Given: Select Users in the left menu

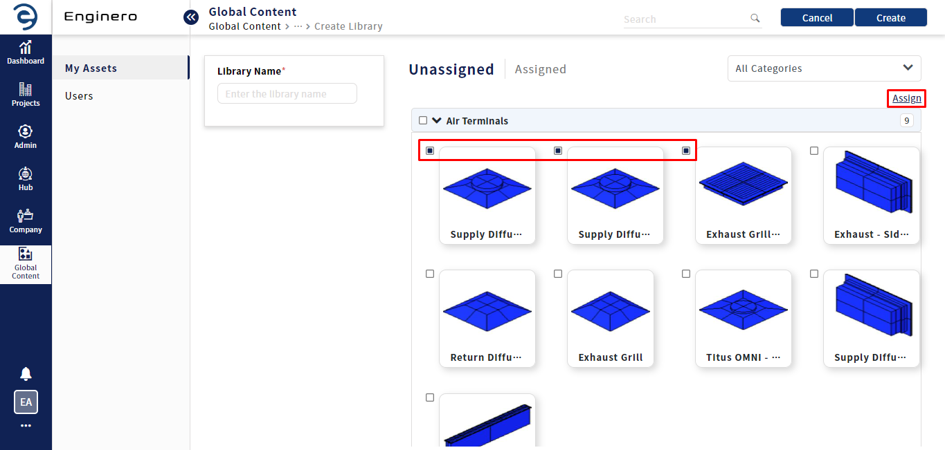Looking at the screenshot, I should click(79, 96).
